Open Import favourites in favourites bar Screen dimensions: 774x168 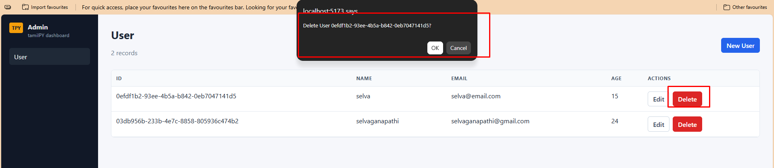point(45,7)
